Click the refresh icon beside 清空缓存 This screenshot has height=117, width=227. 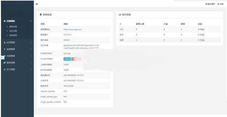(x=206, y=4)
